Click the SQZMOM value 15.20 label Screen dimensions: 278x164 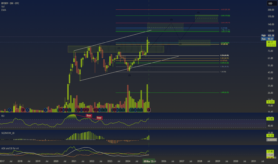point(270,136)
